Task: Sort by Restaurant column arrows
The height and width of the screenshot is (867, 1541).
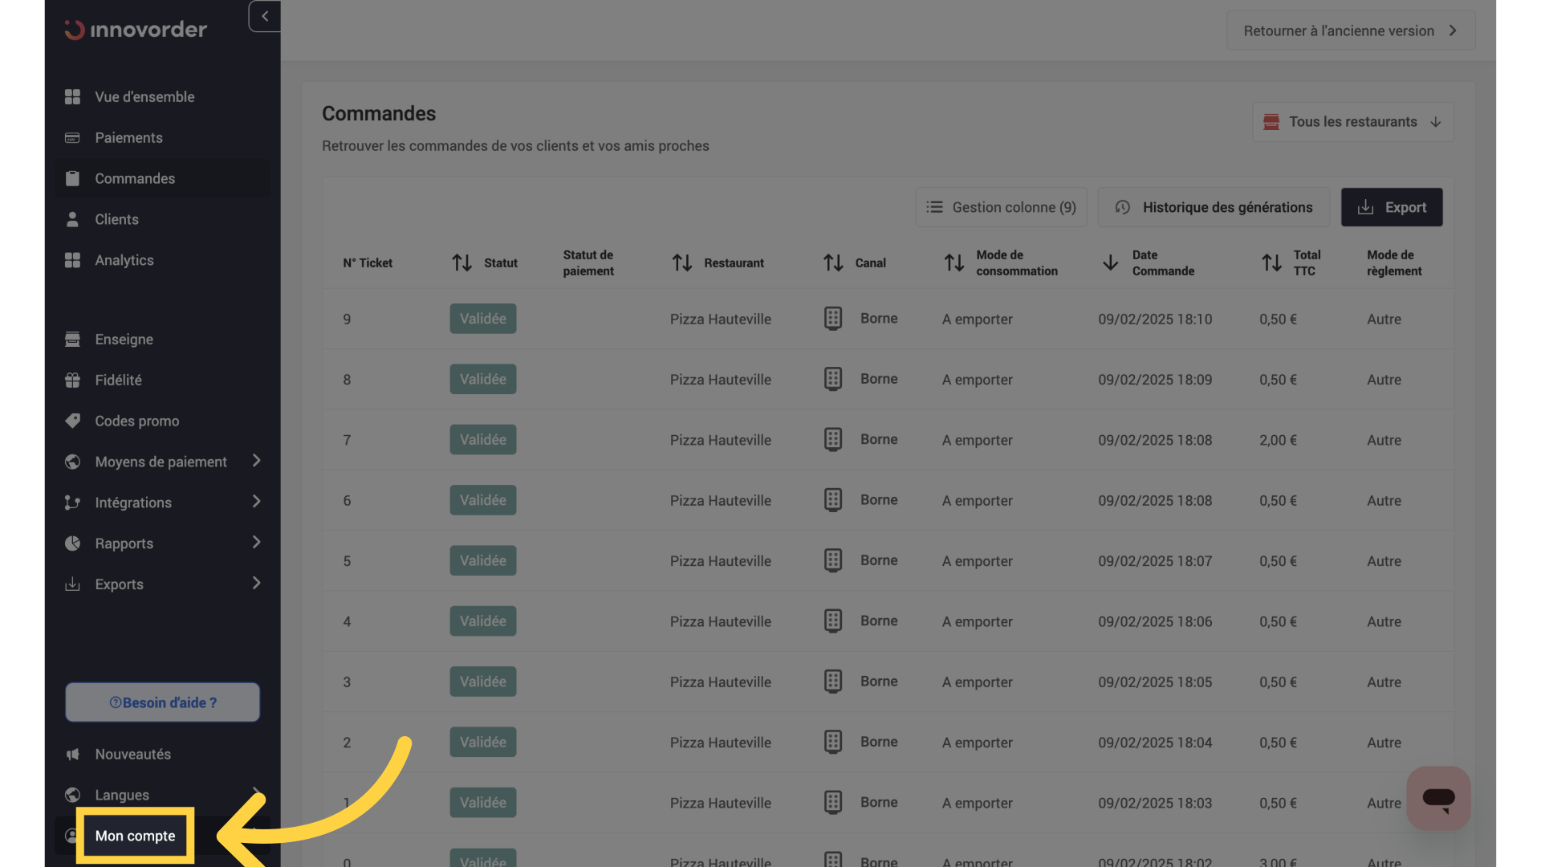Action: pyautogui.click(x=682, y=263)
